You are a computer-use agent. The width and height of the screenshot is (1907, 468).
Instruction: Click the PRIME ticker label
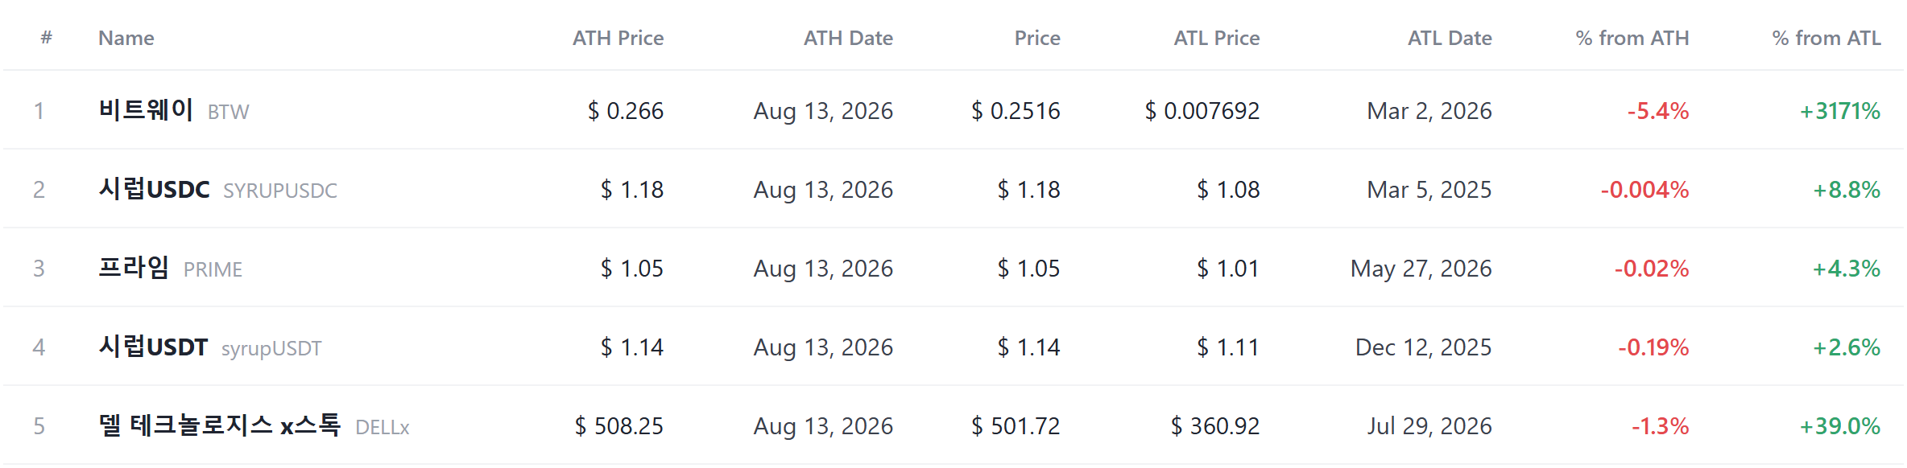(x=213, y=269)
